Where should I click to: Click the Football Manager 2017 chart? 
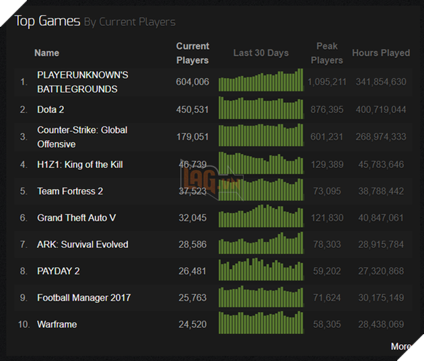(261, 296)
